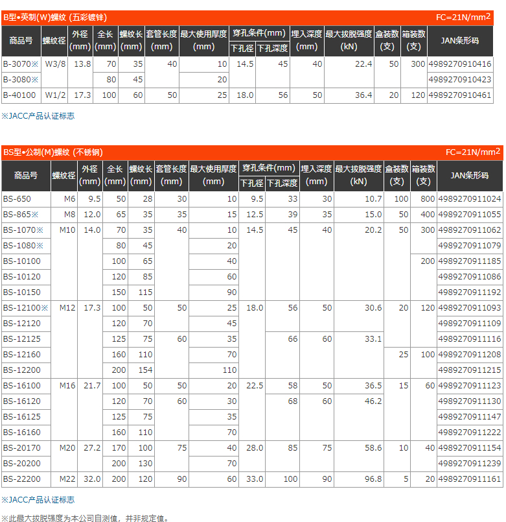
Task: Click the B型 英制(W)螺纹 table title
Action: (x=55, y=18)
